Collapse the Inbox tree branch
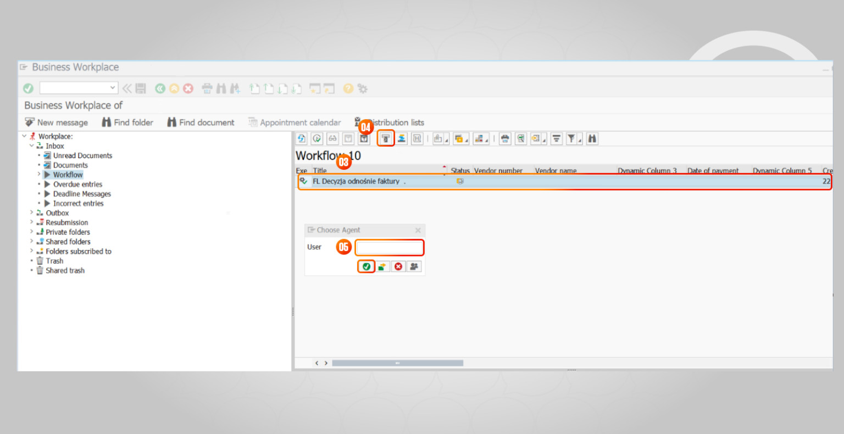 click(31, 146)
